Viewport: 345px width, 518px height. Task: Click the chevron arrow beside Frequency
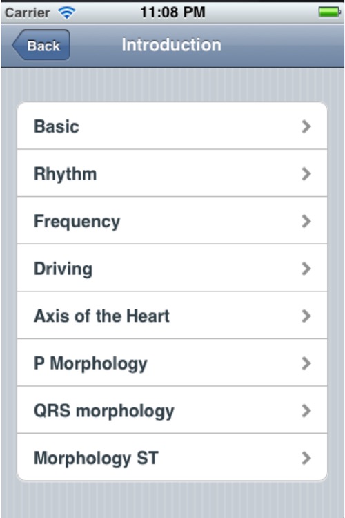[306, 221]
